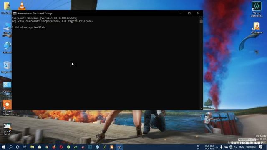Click the Microsoft Windows version text line
The image size is (267, 150).
pyautogui.click(x=45, y=18)
